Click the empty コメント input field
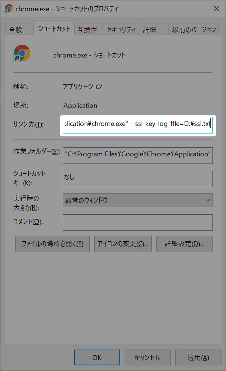The height and width of the screenshot is (371, 226). pos(137,223)
